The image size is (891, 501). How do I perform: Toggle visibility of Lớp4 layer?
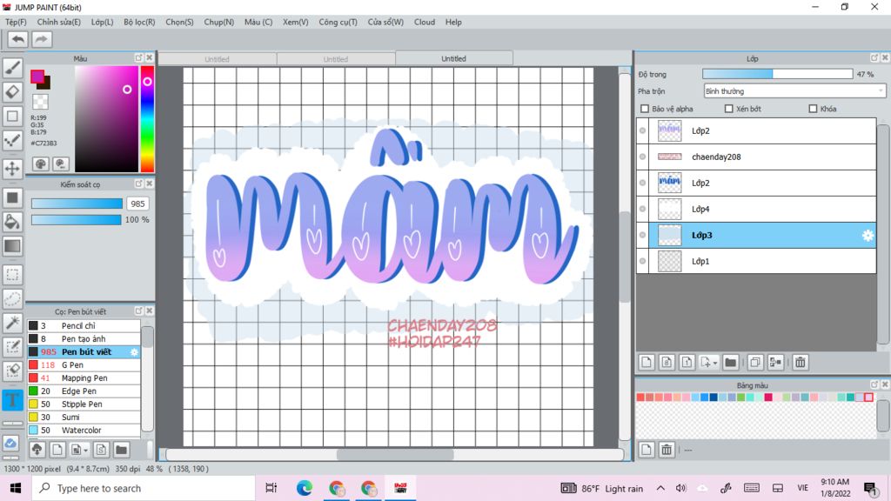point(642,209)
